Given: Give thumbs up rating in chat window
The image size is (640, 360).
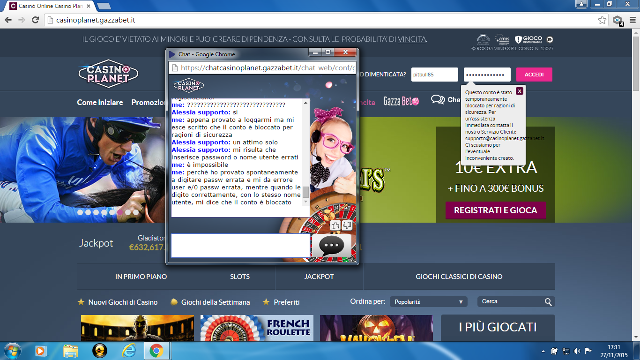Looking at the screenshot, I should pyautogui.click(x=335, y=226).
